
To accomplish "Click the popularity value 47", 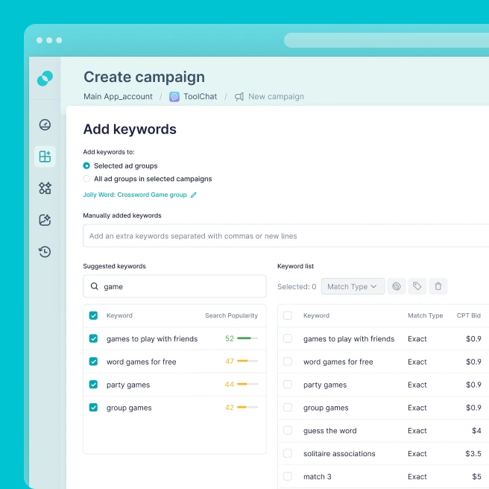I will pyautogui.click(x=230, y=362).
